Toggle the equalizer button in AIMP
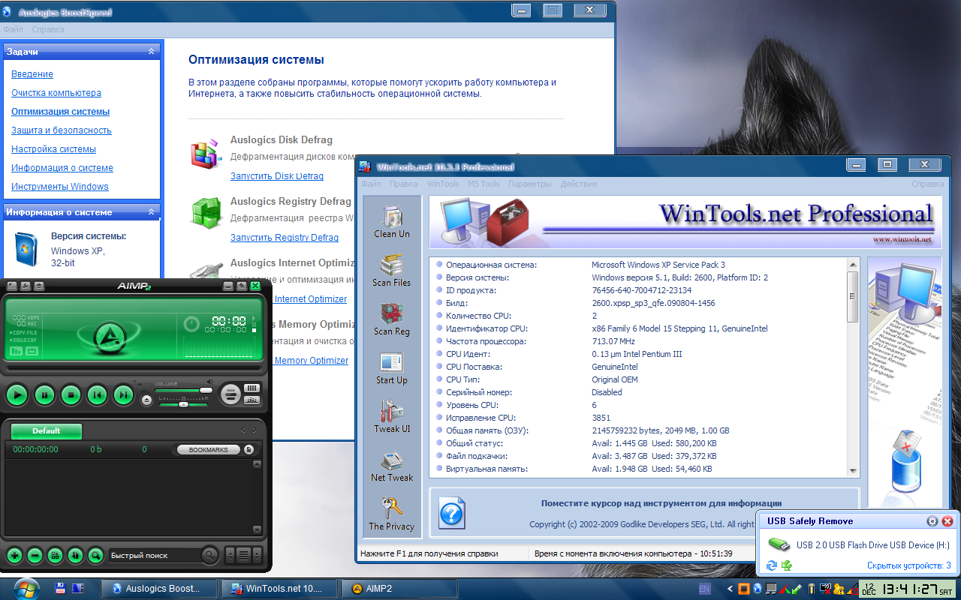 point(252,400)
